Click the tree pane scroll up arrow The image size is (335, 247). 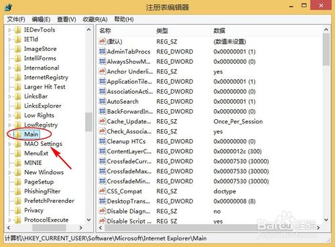(88, 29)
